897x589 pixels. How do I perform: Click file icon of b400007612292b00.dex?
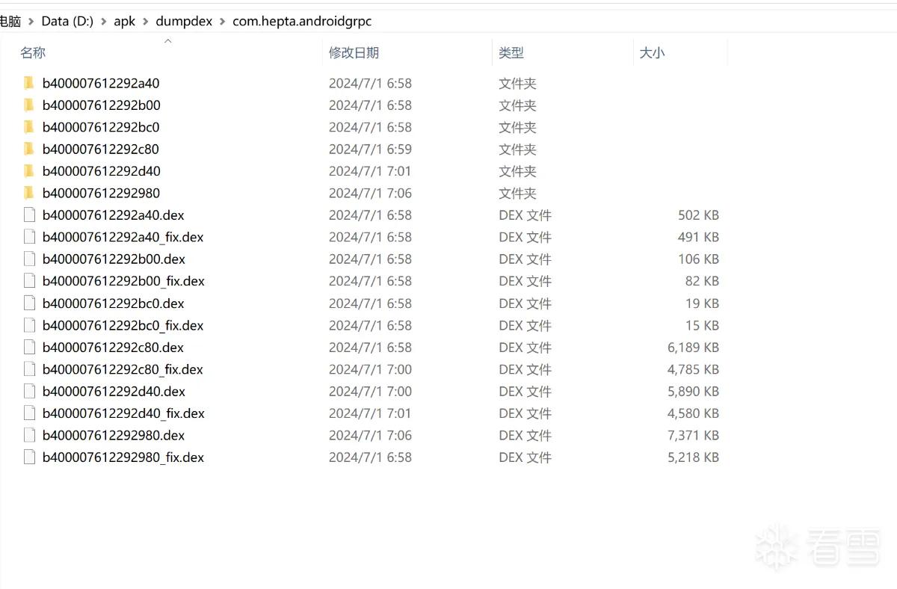pos(29,259)
